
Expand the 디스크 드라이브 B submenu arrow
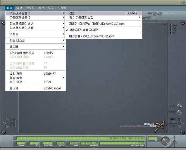[63, 28]
